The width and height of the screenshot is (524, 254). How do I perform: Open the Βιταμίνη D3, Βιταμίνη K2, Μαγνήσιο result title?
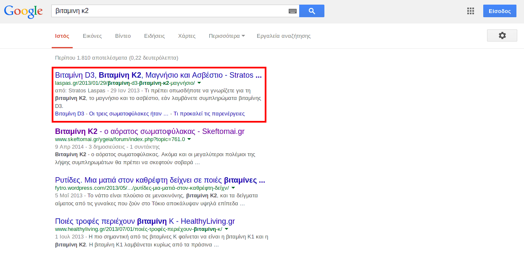pos(158,75)
